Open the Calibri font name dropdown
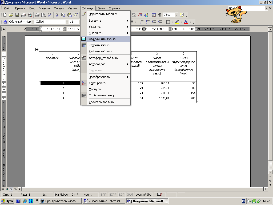This screenshot has height=205, width=273. point(67,22)
